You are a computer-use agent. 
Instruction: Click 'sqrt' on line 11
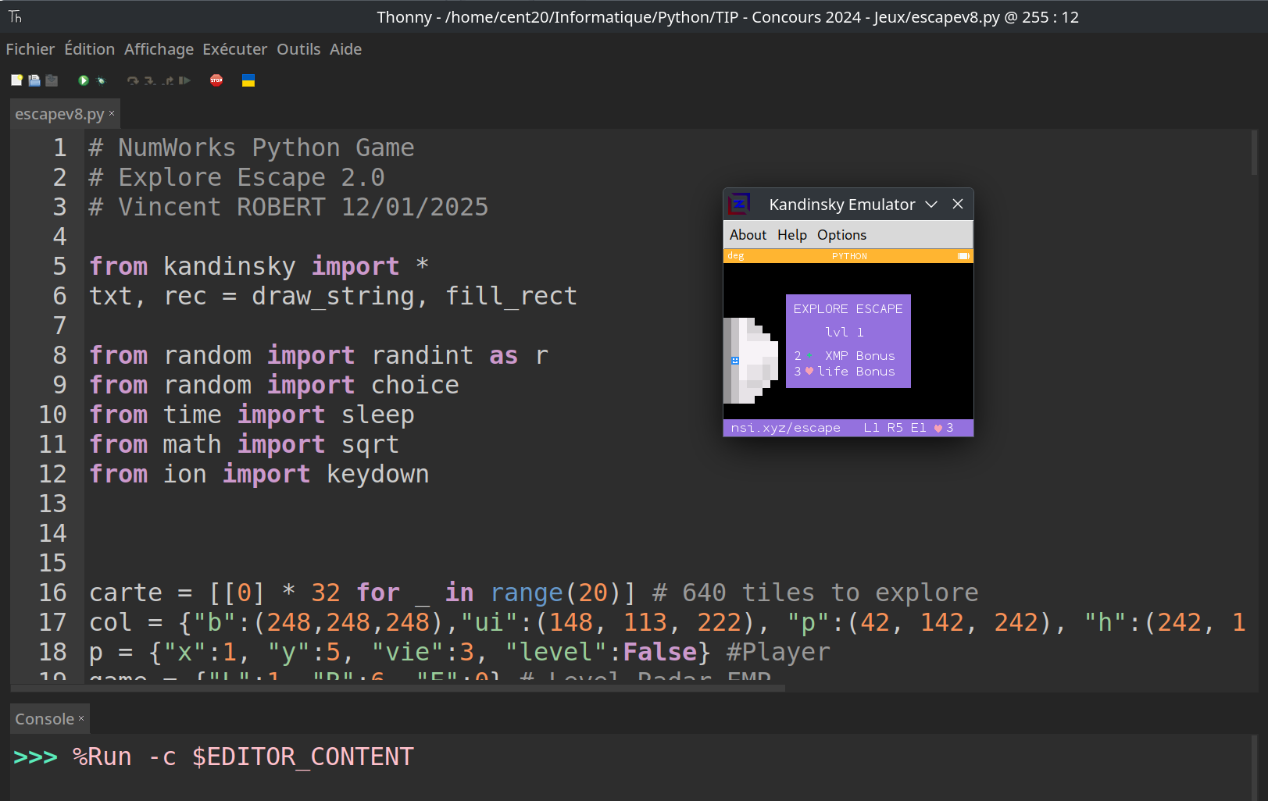(371, 444)
